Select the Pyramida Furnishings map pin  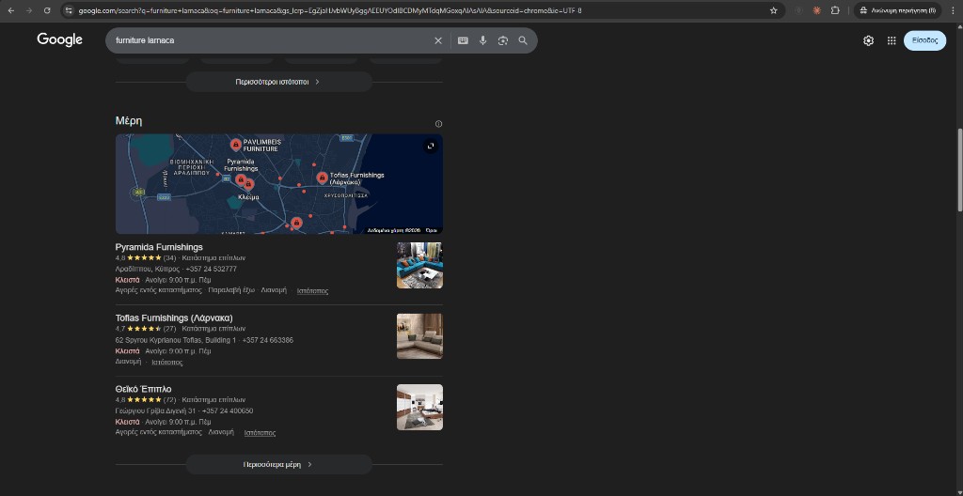(x=241, y=179)
